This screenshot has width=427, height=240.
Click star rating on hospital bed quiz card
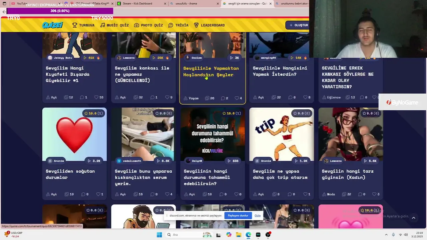[163, 113]
